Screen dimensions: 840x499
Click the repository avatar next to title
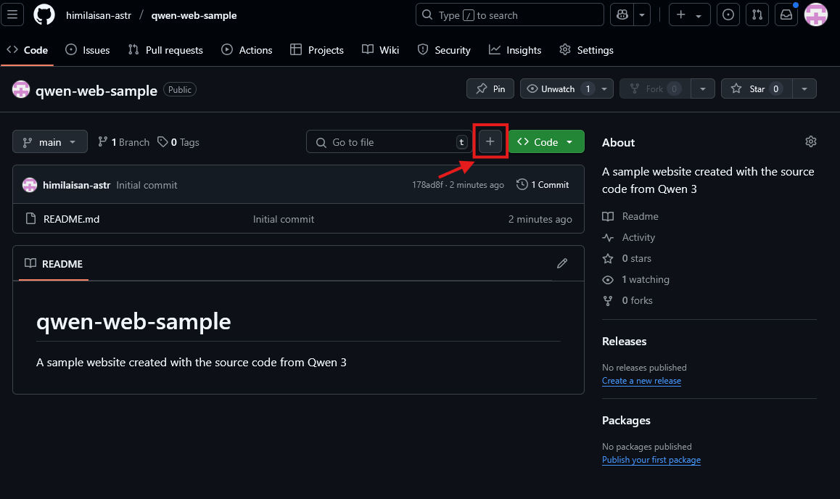[x=21, y=89]
